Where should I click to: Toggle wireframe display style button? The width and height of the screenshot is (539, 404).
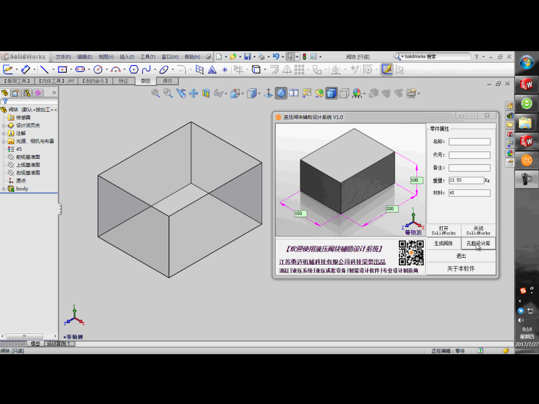(344, 93)
